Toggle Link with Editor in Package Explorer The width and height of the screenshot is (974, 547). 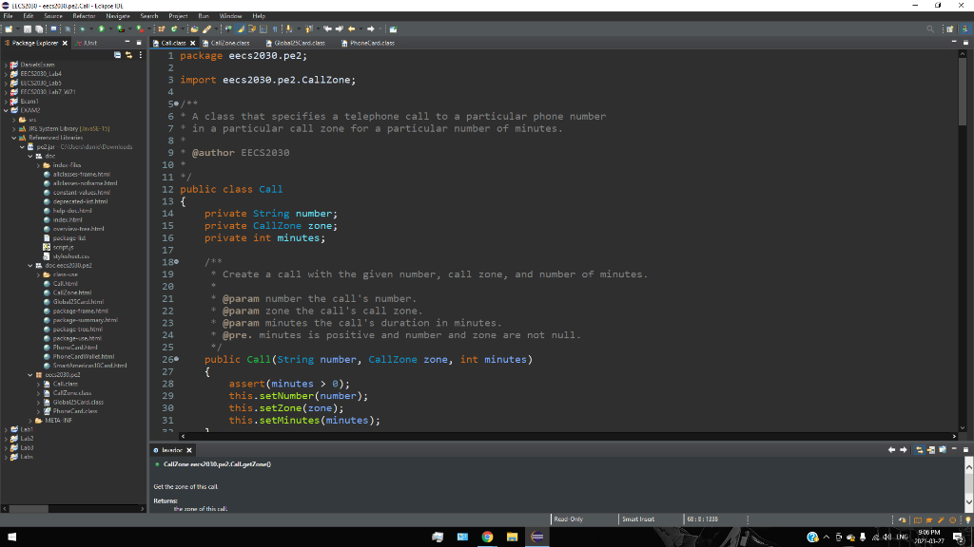(129, 54)
